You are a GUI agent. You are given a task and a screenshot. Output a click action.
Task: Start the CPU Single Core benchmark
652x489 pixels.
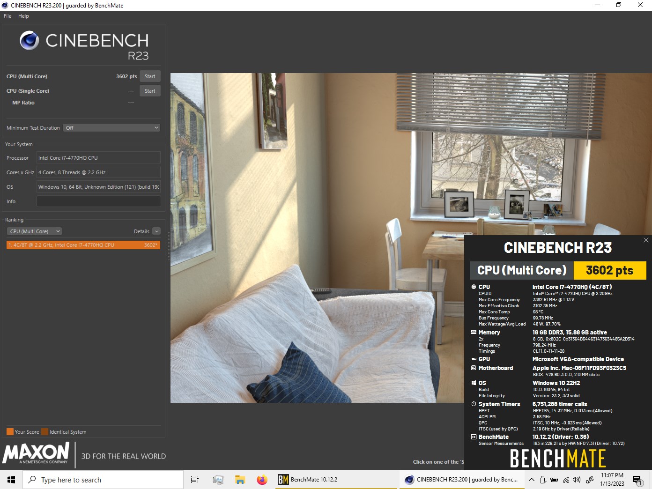[150, 91]
